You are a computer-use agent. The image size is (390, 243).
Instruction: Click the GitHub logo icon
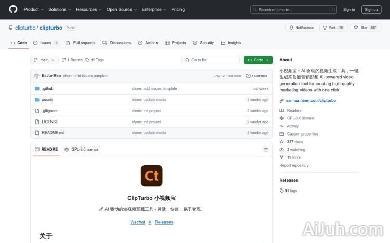pyautogui.click(x=13, y=9)
